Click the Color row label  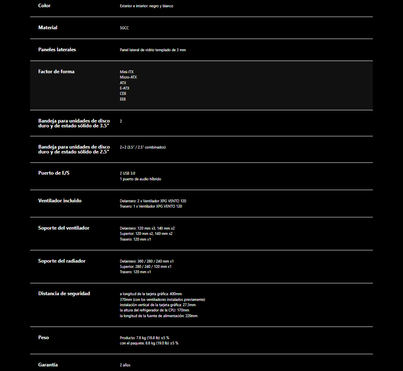pyautogui.click(x=44, y=6)
